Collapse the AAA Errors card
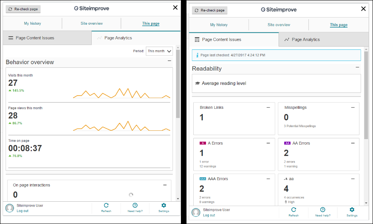The height and width of the screenshot is (224, 373). (x=268, y=179)
